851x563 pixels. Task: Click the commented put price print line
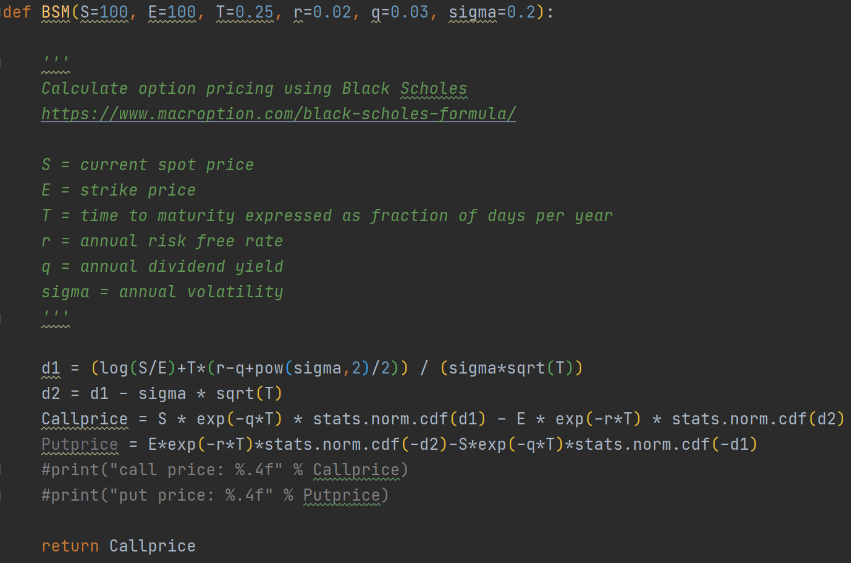click(215, 495)
